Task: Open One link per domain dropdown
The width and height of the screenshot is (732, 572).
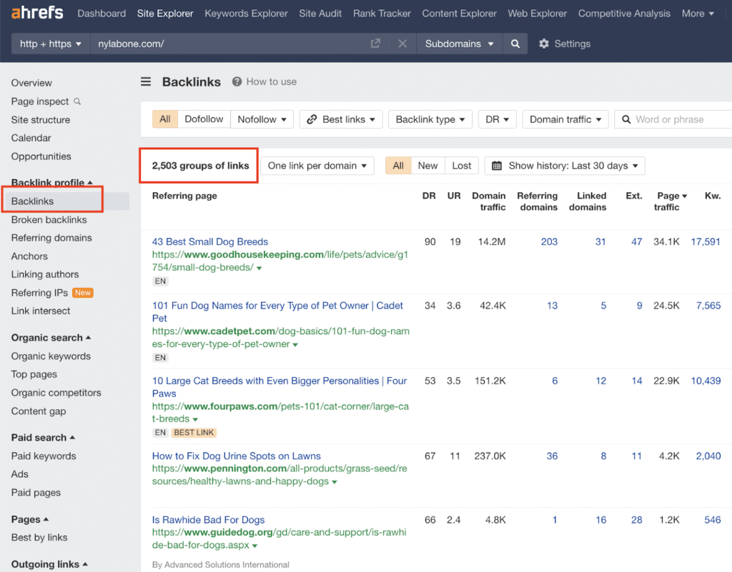Action: (x=317, y=166)
